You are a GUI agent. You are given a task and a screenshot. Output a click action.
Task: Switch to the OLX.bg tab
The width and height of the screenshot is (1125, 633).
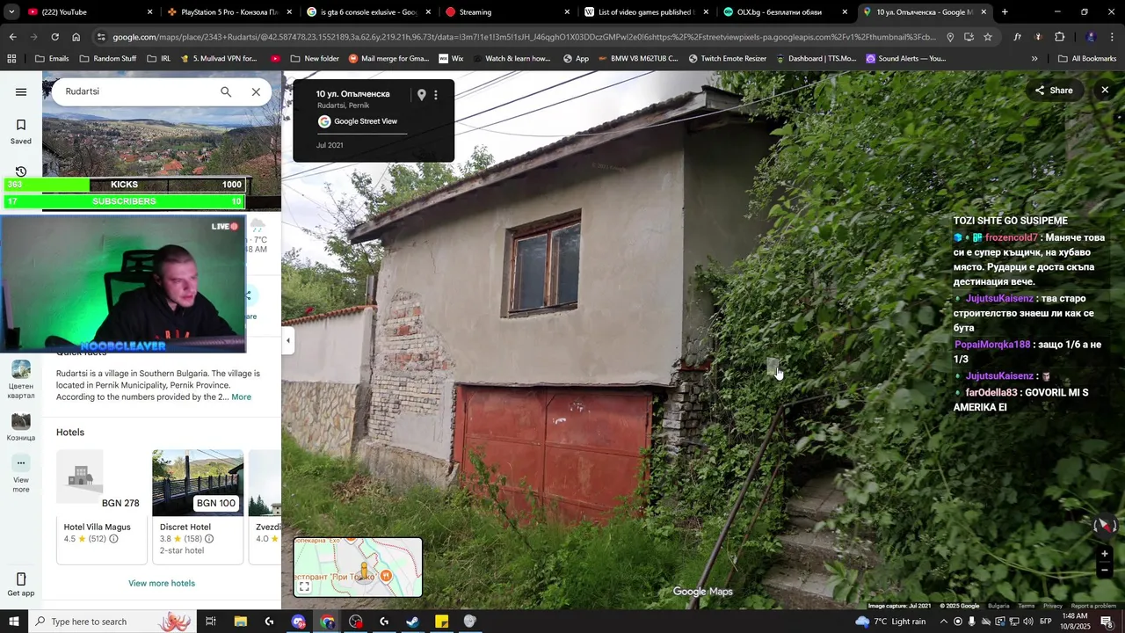786,12
